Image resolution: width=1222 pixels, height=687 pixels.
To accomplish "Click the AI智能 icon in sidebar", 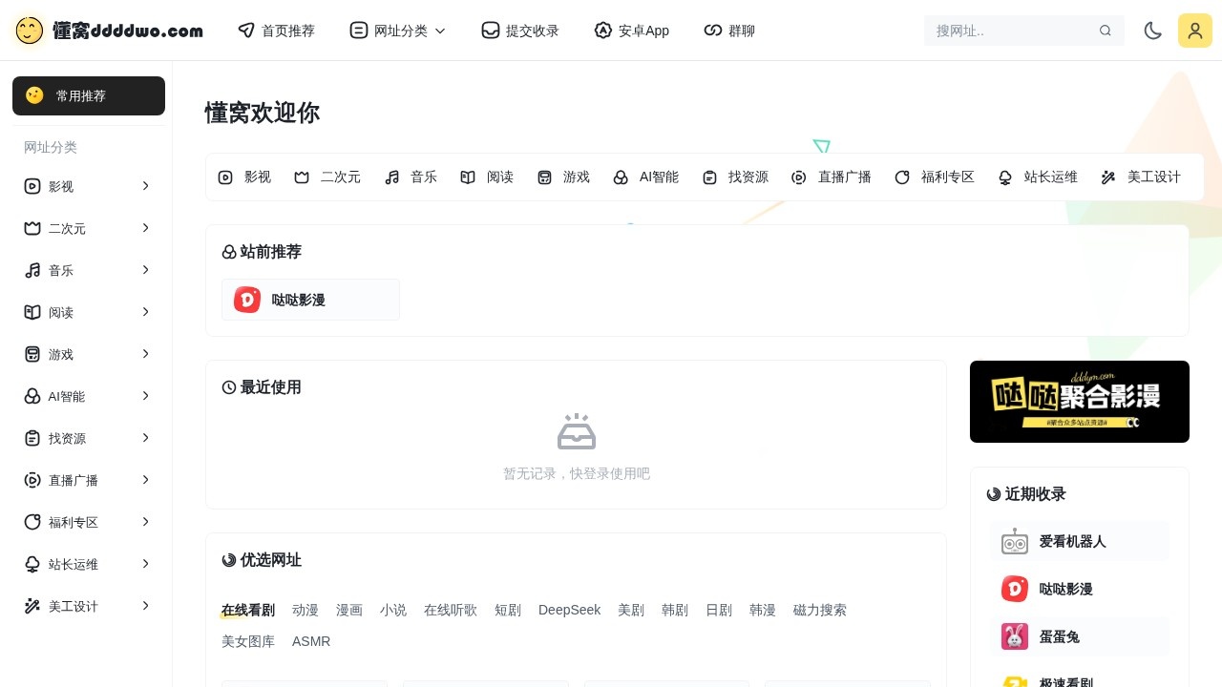I will pos(32,396).
